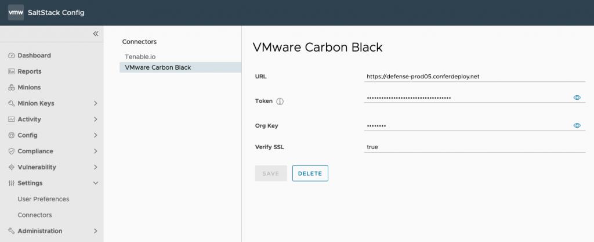Reveal the Org Key with eye icon
This screenshot has height=242, width=594.
(x=577, y=125)
